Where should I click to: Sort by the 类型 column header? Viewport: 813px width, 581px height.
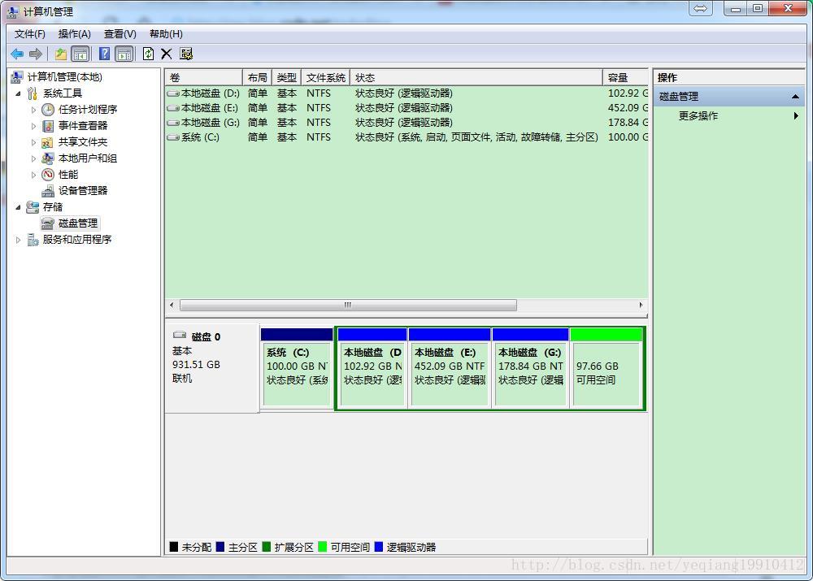tap(286, 78)
